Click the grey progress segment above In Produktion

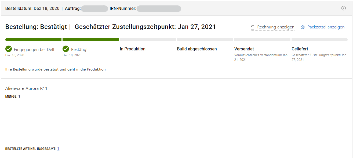coord(148,40)
